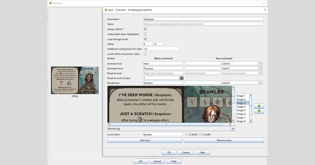Screen dimensions: 315x165
Task: Clear the Ctrl+P keystroke using its arrow icon
Action: [260, 68]
